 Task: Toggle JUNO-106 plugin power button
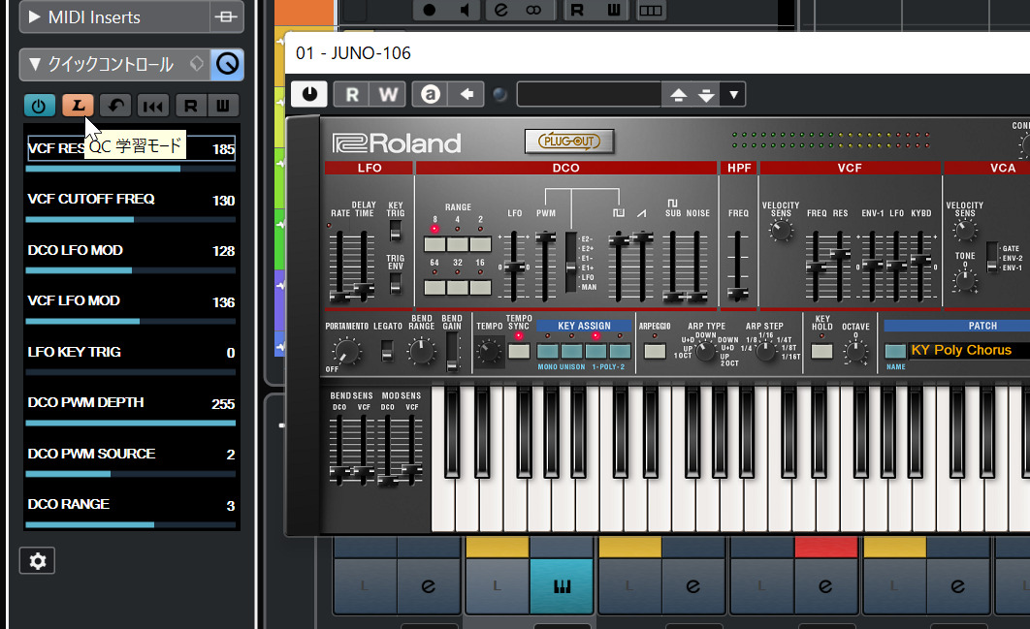308,94
